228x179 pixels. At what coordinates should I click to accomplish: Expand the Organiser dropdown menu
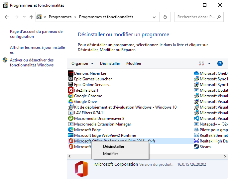pyautogui.click(x=82, y=63)
